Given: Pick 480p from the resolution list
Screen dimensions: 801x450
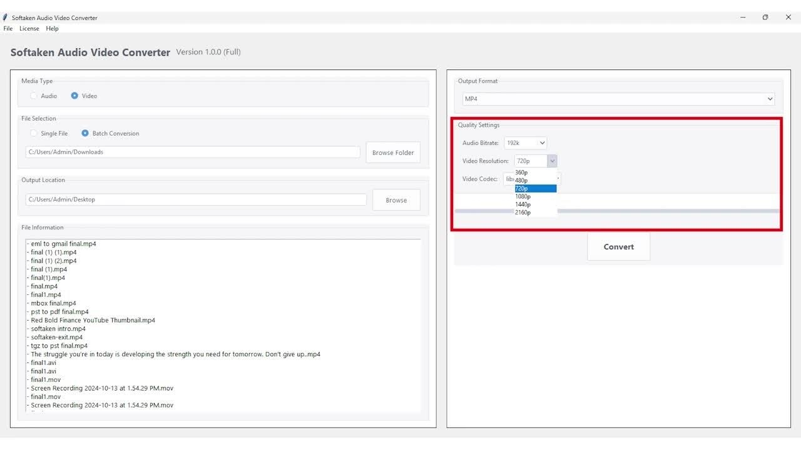Looking at the screenshot, I should 535,181.
